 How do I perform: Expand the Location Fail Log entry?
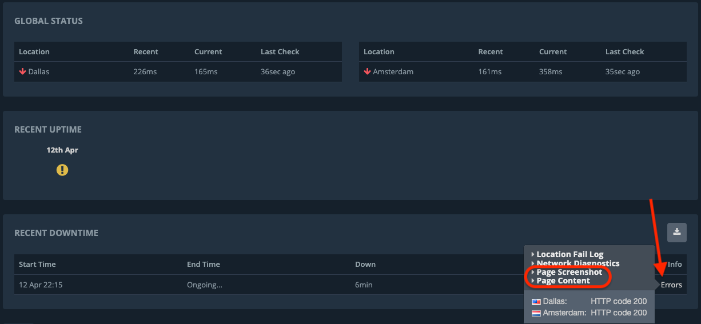[569, 254]
